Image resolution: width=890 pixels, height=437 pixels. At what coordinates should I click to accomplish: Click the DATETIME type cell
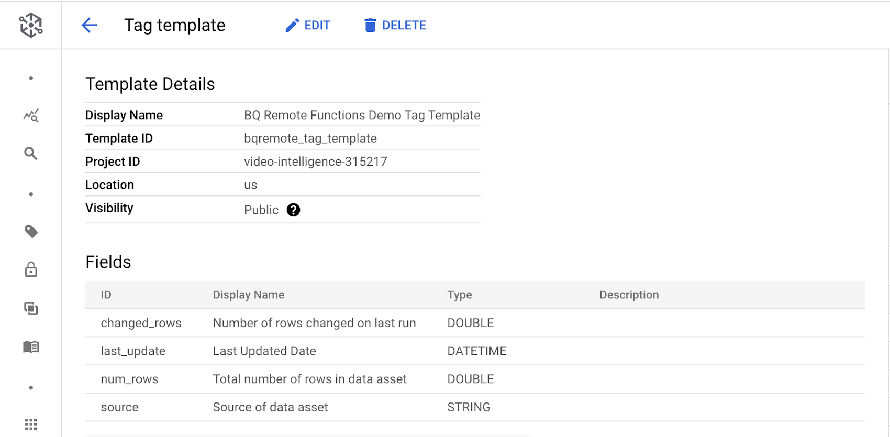[476, 351]
